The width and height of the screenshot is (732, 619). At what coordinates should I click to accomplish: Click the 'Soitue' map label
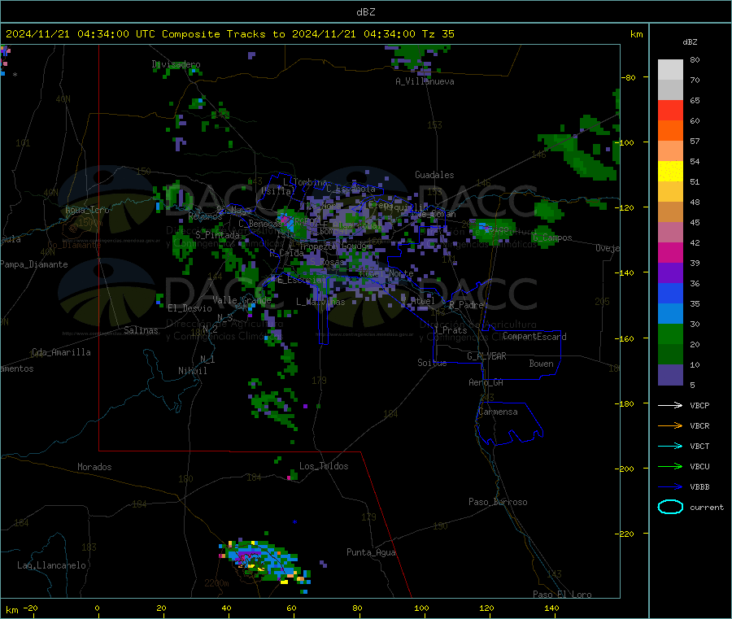coord(432,363)
